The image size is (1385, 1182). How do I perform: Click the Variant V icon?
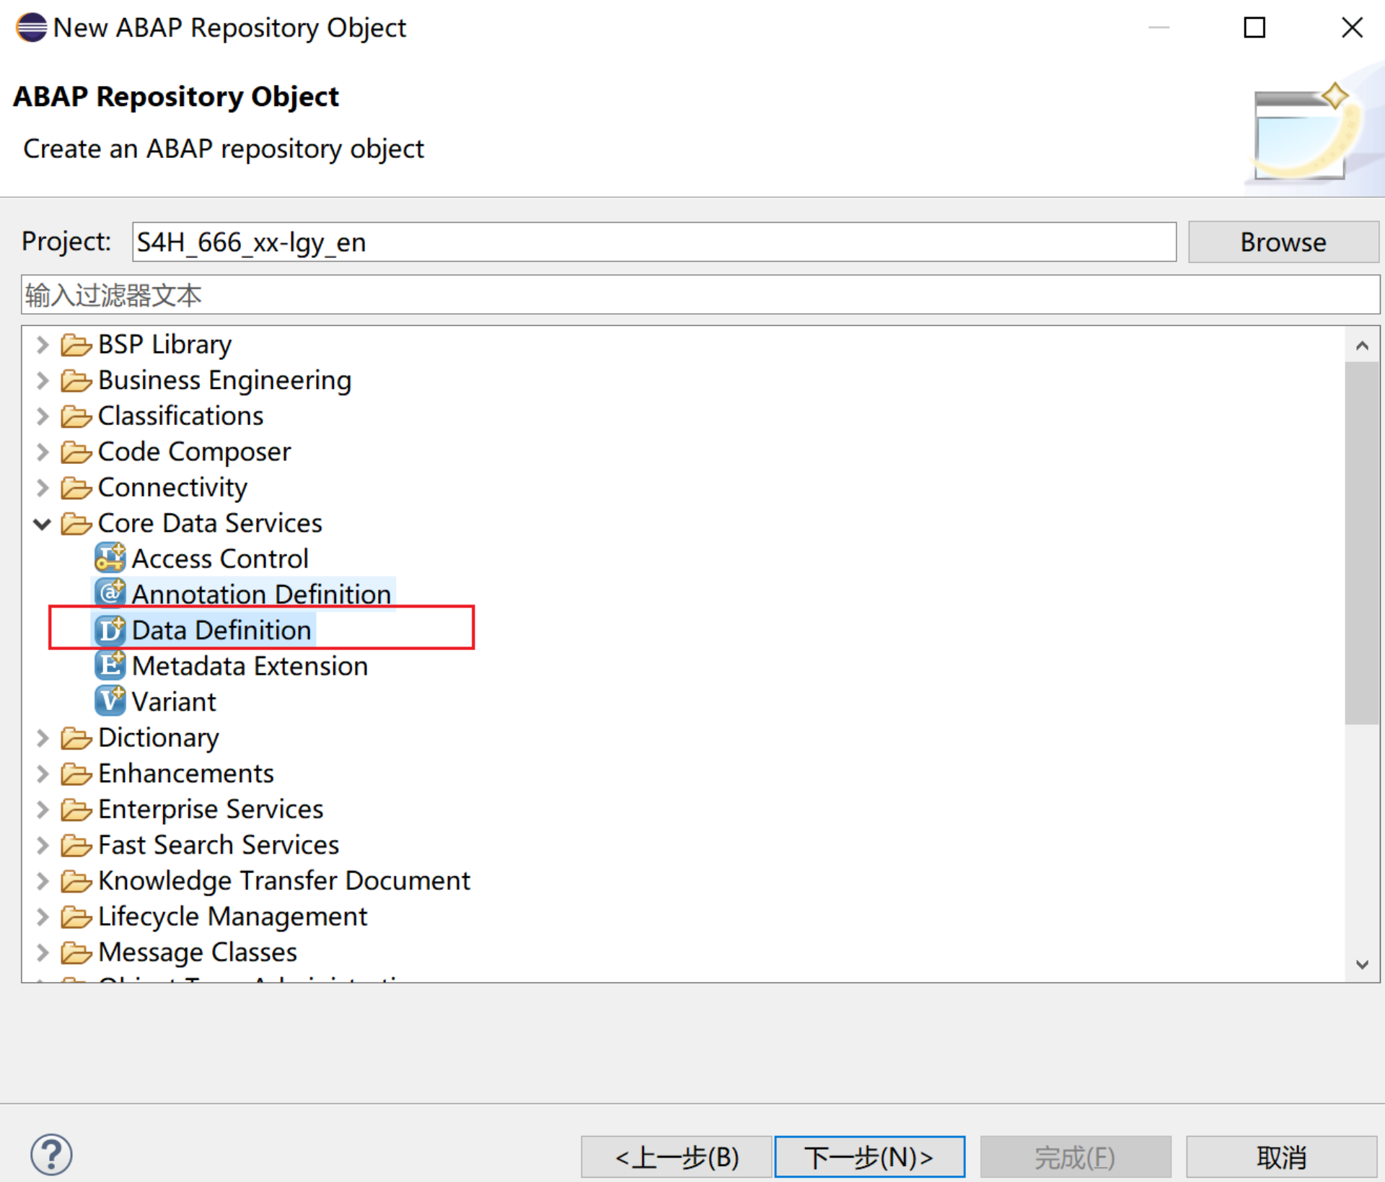point(110,701)
